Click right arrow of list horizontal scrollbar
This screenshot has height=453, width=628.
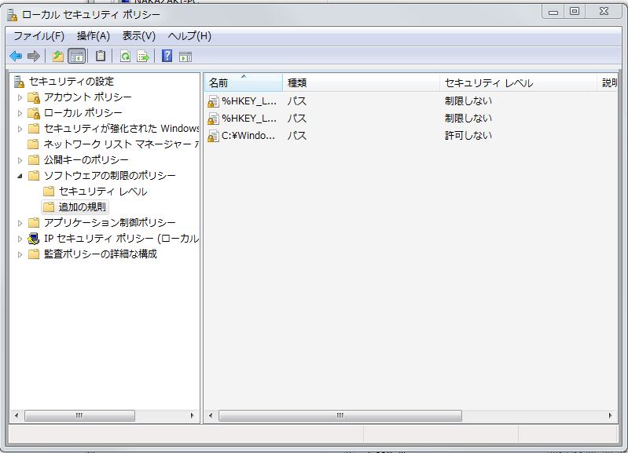point(611,415)
